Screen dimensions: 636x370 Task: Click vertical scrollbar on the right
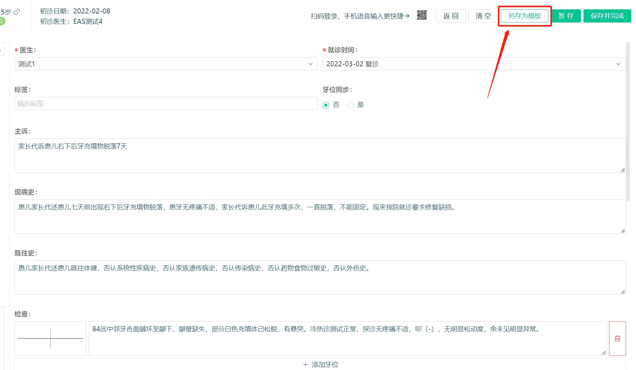click(628, 122)
